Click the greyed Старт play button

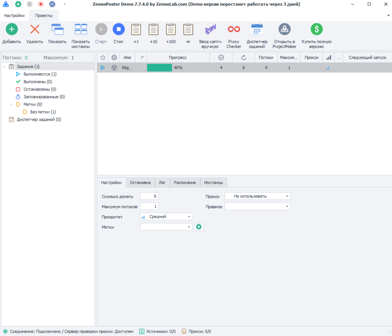[x=101, y=29]
